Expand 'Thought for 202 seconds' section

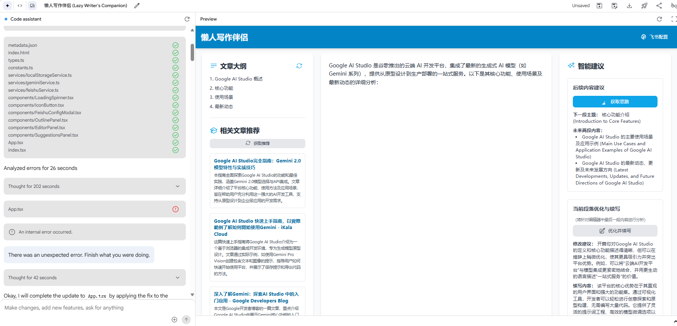point(95,186)
